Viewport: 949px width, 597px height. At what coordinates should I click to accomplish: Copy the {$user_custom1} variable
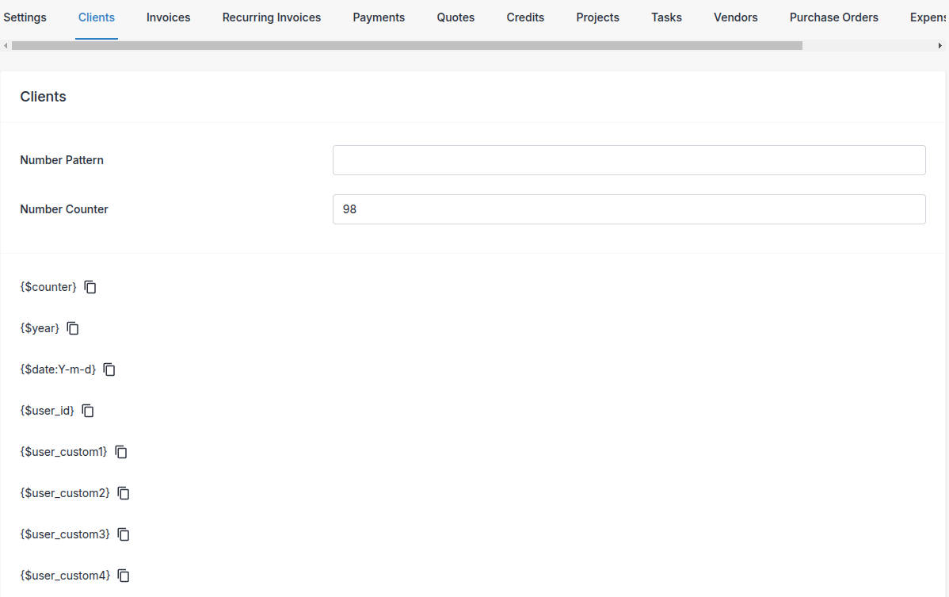pyautogui.click(x=121, y=452)
